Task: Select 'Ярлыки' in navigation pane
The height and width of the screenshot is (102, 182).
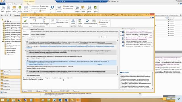Action: click(x=5, y=92)
